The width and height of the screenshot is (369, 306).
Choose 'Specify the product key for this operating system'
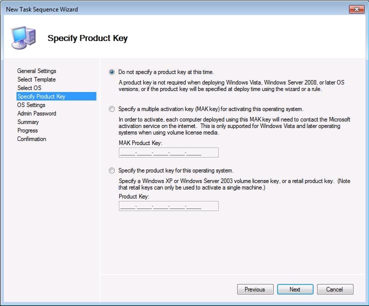click(112, 170)
